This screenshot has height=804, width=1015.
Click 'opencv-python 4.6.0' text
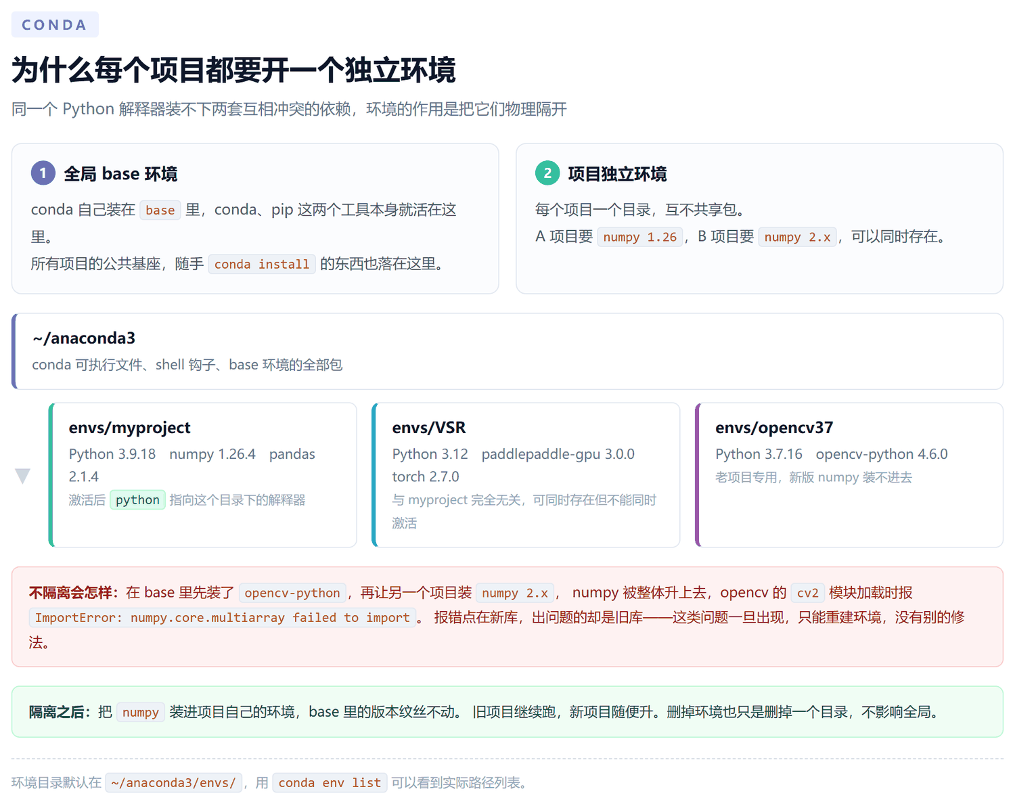(x=882, y=454)
